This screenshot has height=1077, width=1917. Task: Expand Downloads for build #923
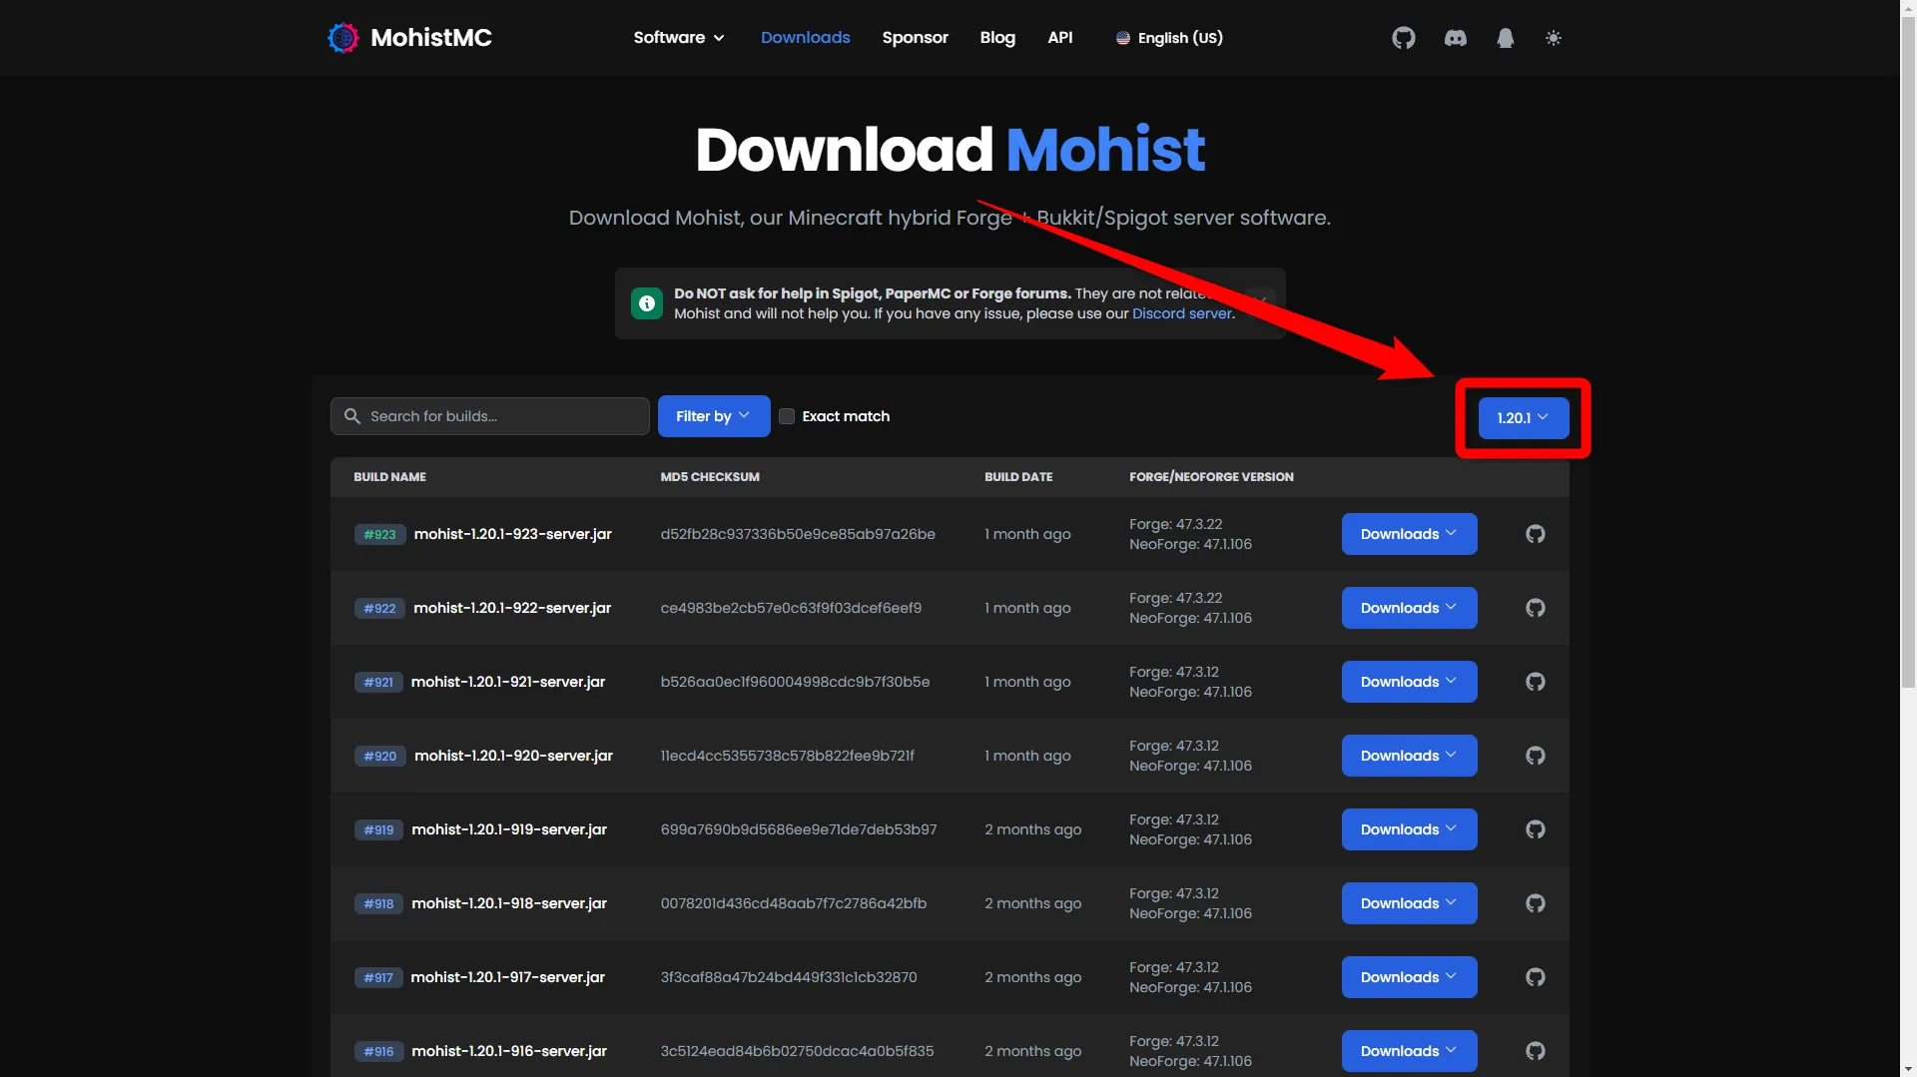pyautogui.click(x=1409, y=534)
